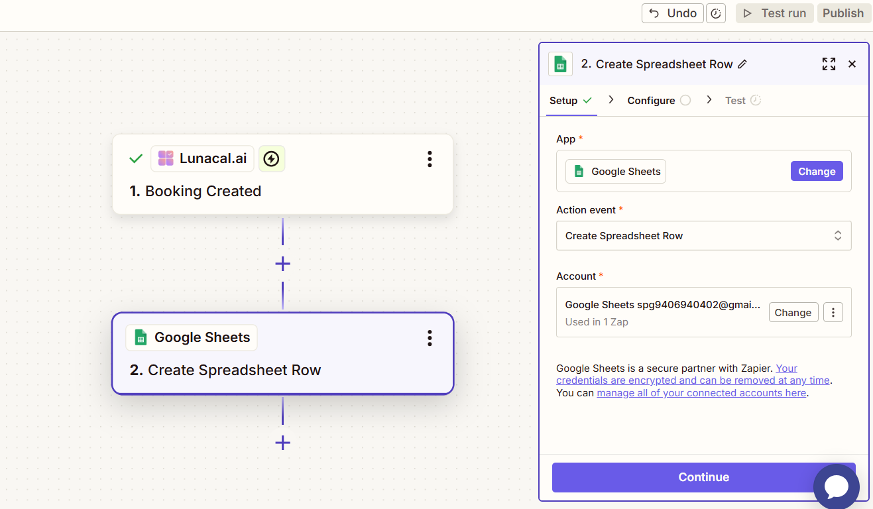
Task: Rename the step with the pencil icon
Action: [x=742, y=64]
